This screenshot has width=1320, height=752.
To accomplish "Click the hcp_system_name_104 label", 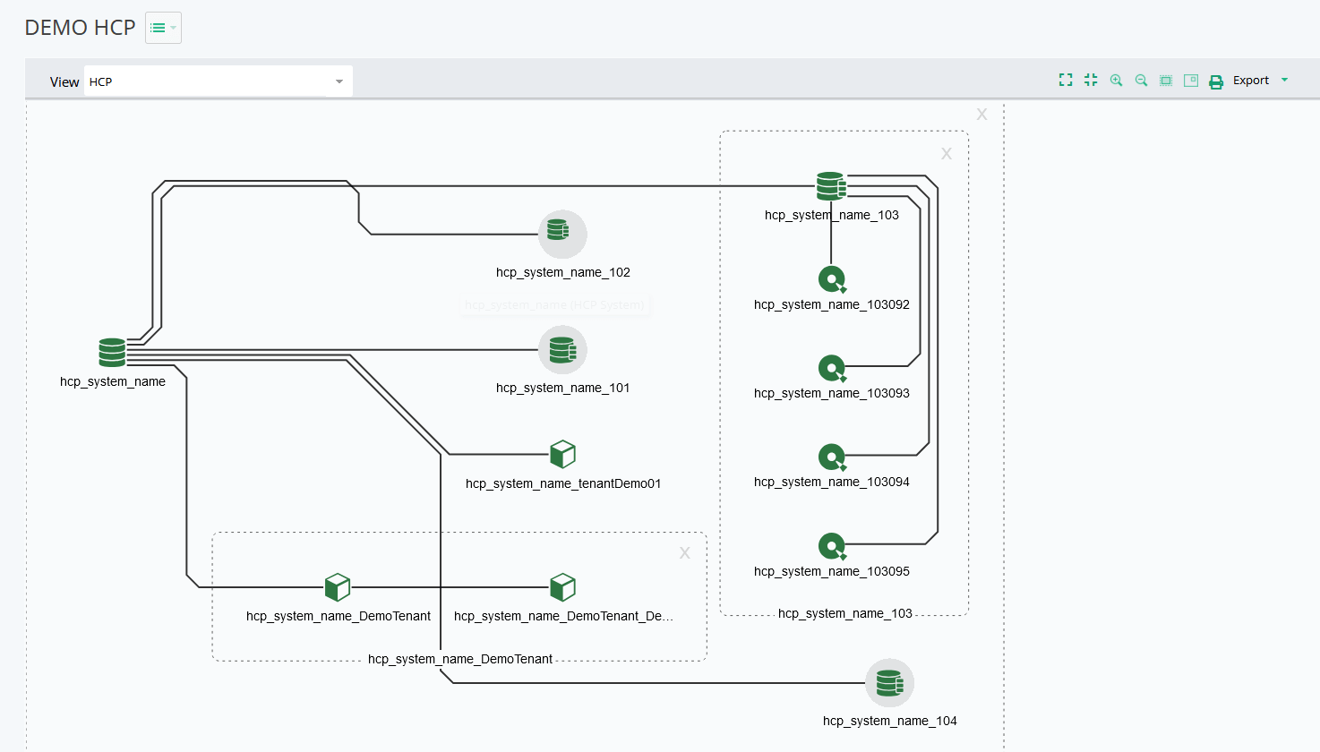I will (890, 721).
